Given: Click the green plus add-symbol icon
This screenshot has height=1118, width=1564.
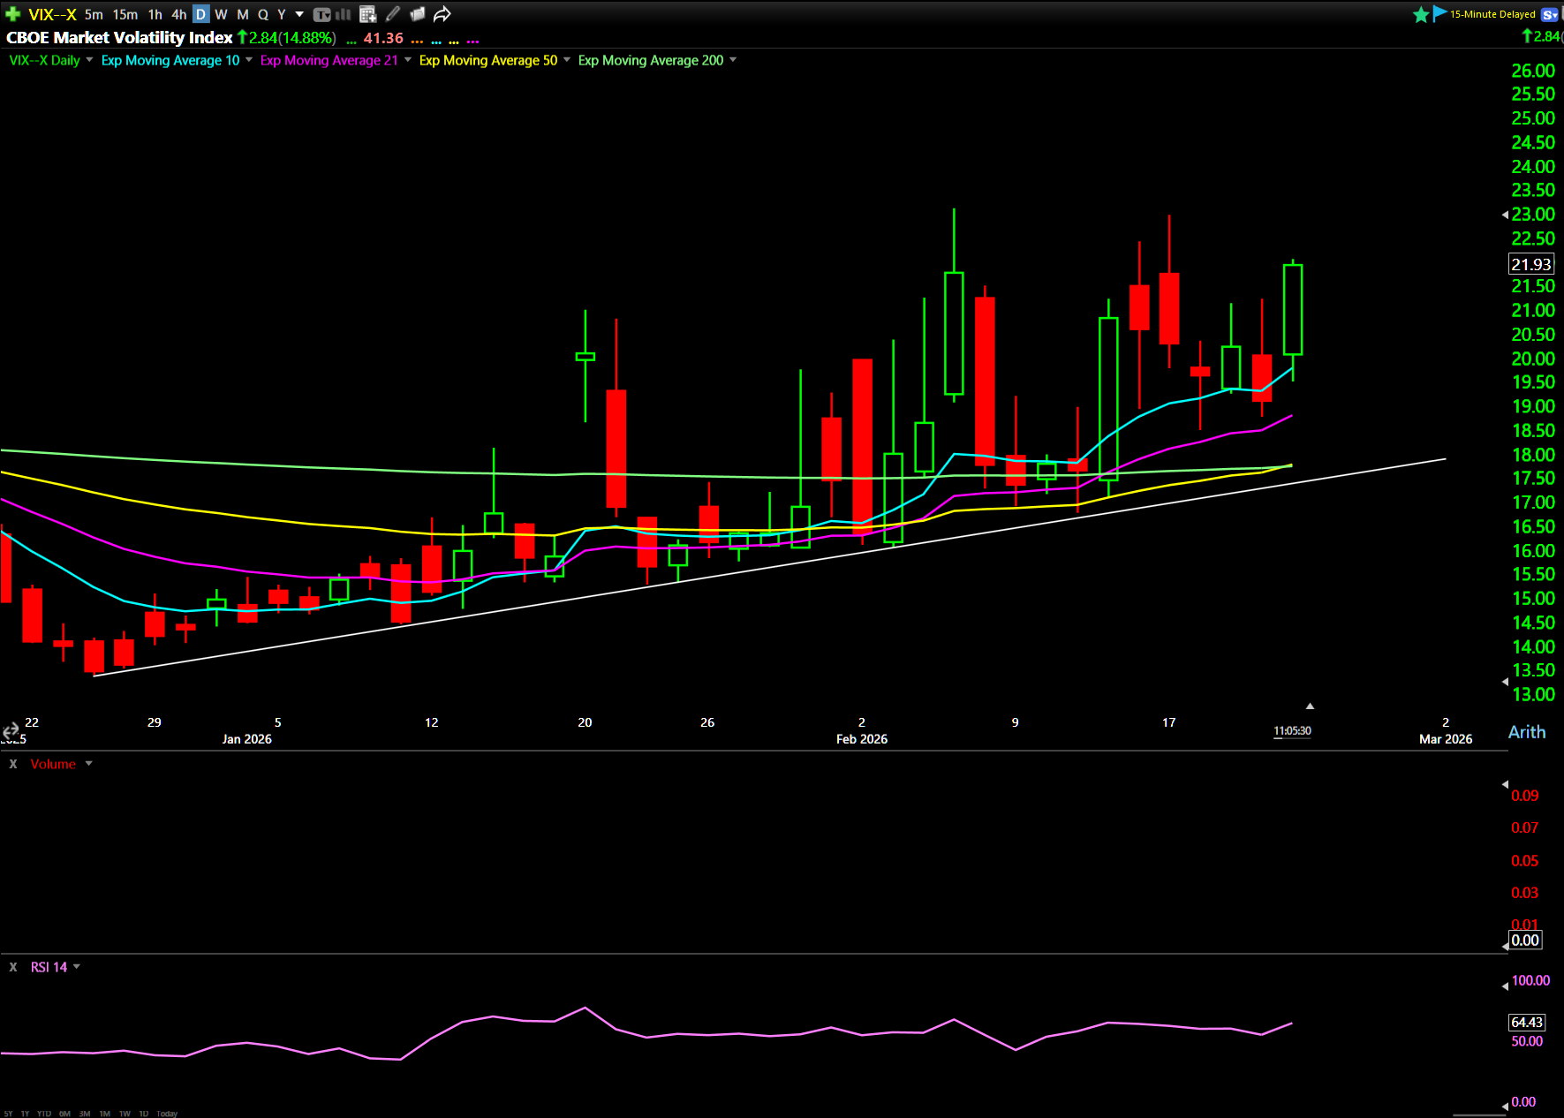Looking at the screenshot, I should (12, 14).
